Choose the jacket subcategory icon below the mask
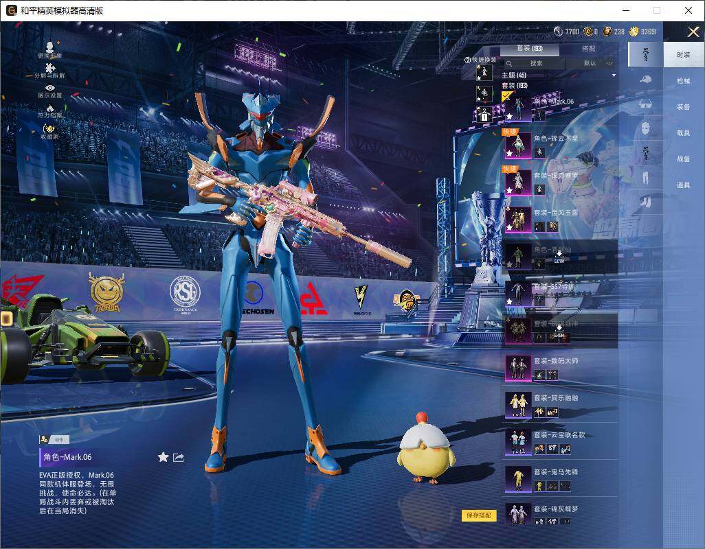 tap(646, 153)
